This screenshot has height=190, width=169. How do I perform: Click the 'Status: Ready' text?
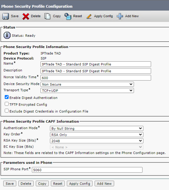(x=24, y=36)
